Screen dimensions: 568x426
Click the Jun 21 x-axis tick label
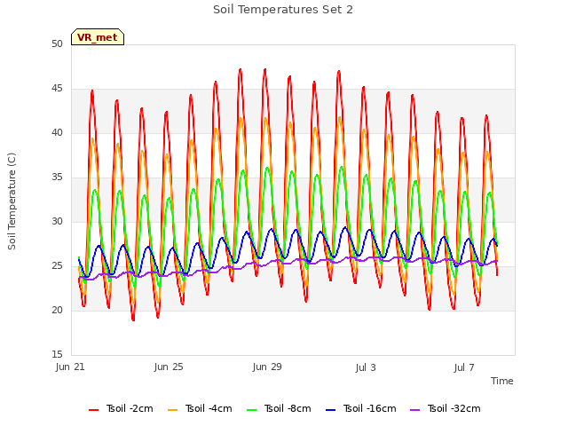point(70,367)
